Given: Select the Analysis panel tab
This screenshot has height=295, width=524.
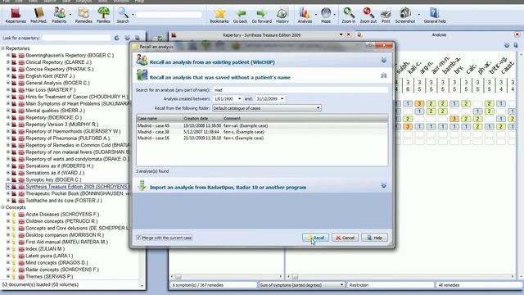Looking at the screenshot, I should tap(439, 34).
